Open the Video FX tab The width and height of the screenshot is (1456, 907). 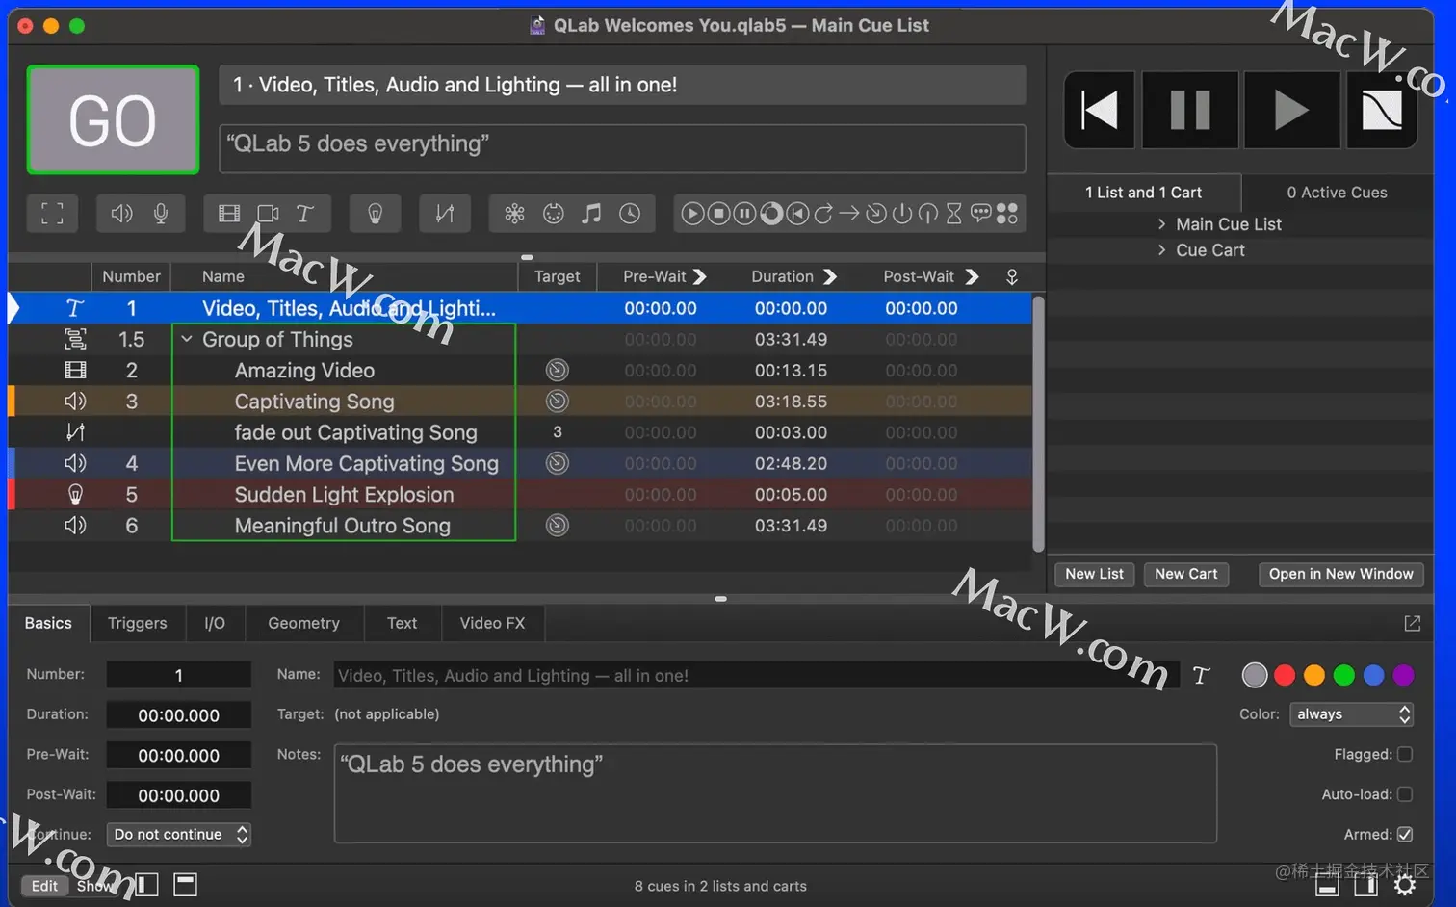click(x=493, y=624)
